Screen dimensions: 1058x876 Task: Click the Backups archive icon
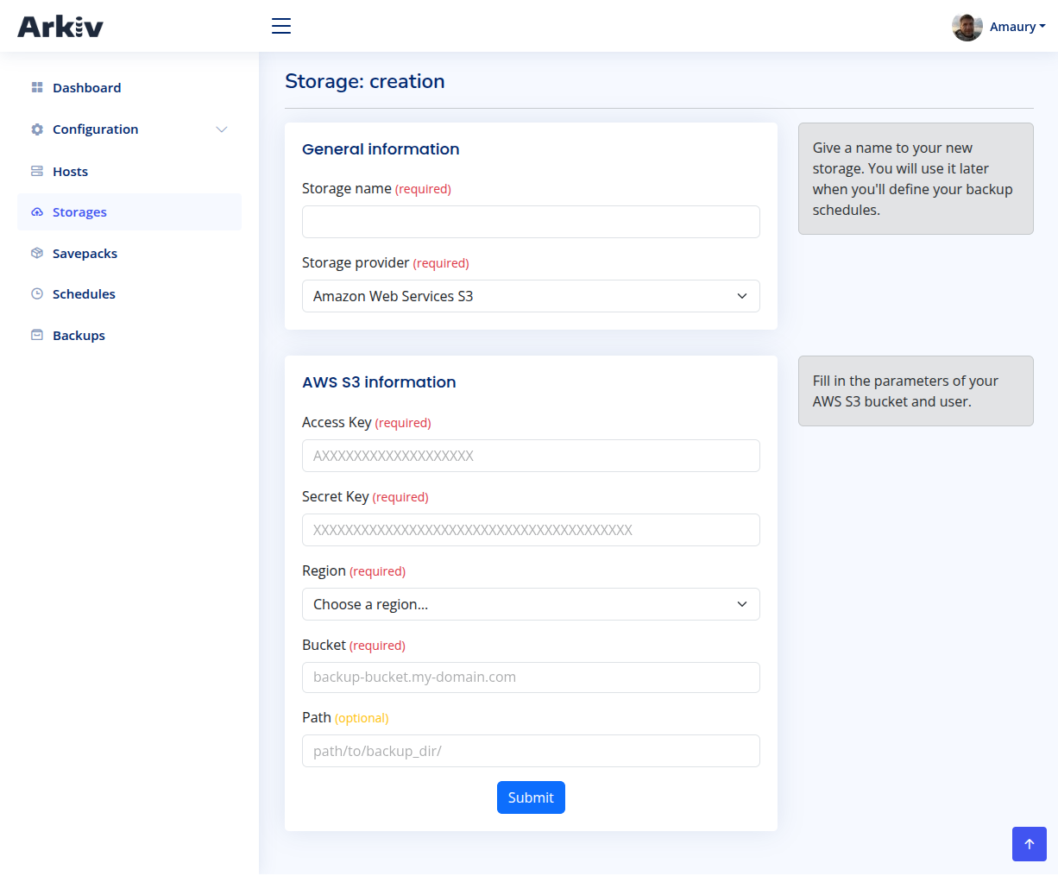[x=37, y=335]
